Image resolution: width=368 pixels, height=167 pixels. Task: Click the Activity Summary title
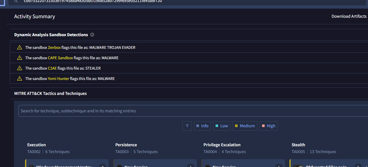point(35,16)
